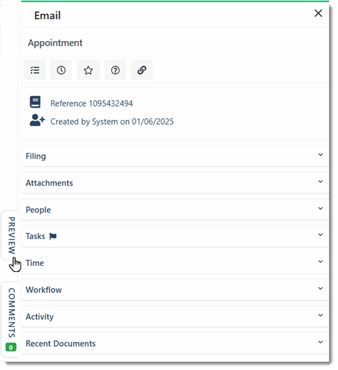Click the Attachments section heading
Viewport: 338px width, 370px height.
49,183
